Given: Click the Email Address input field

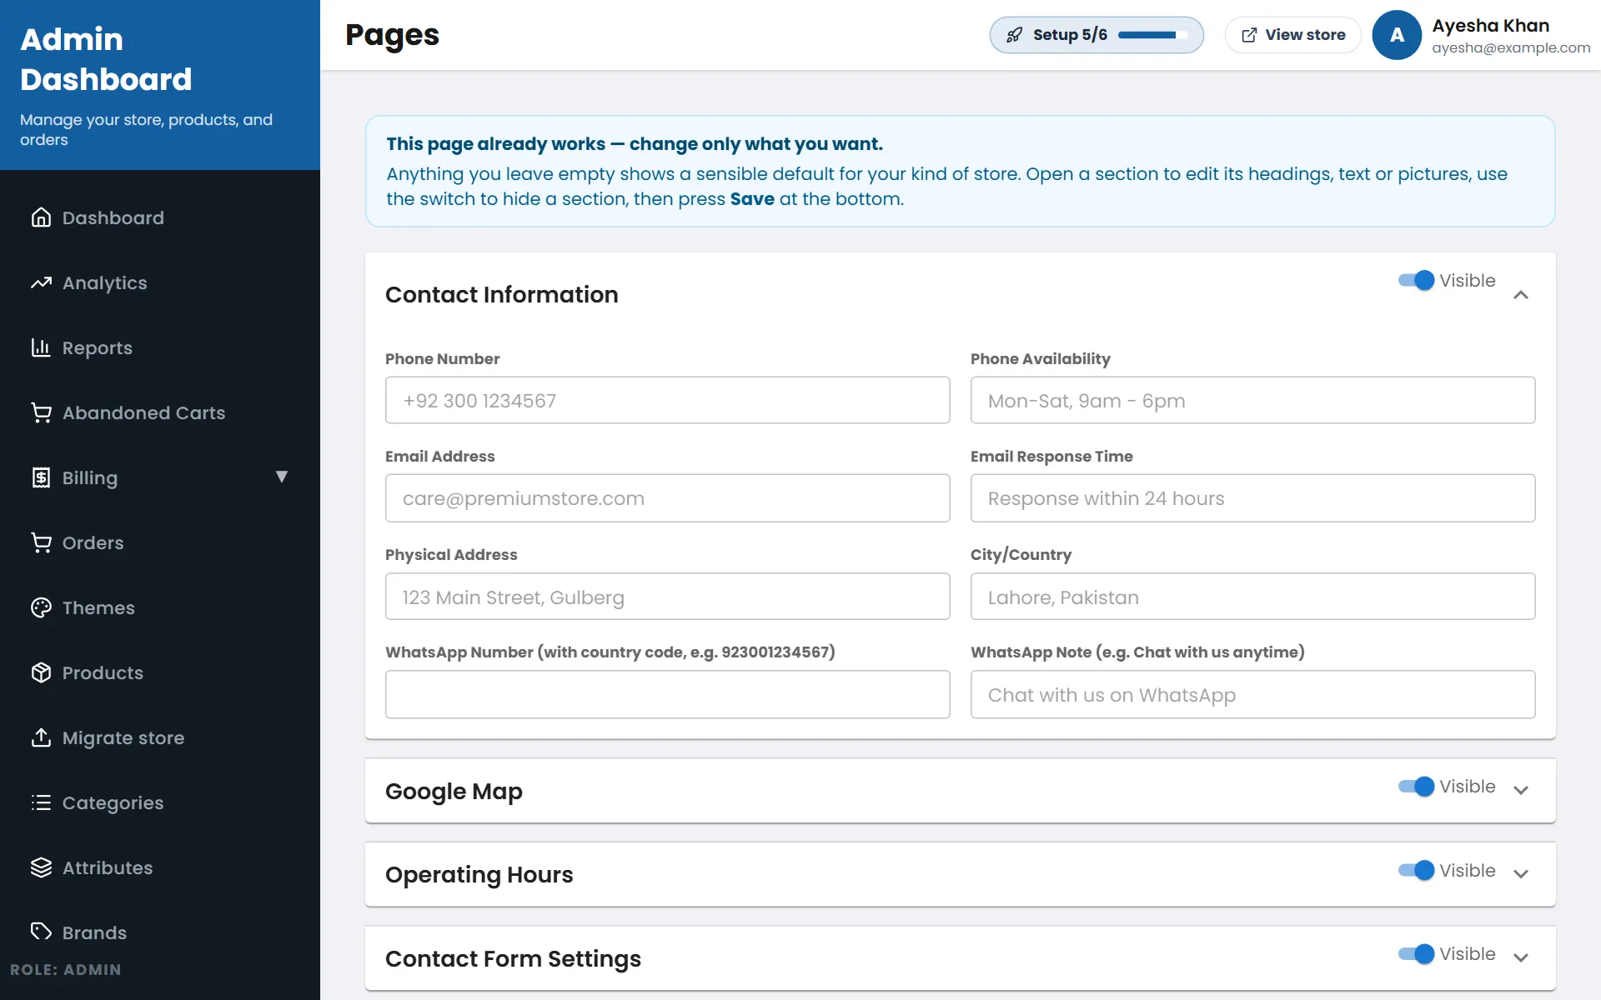Looking at the screenshot, I should (x=667, y=498).
